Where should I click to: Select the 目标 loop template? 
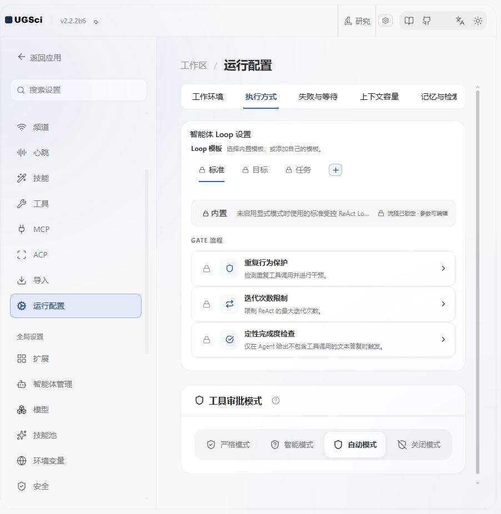(255, 170)
